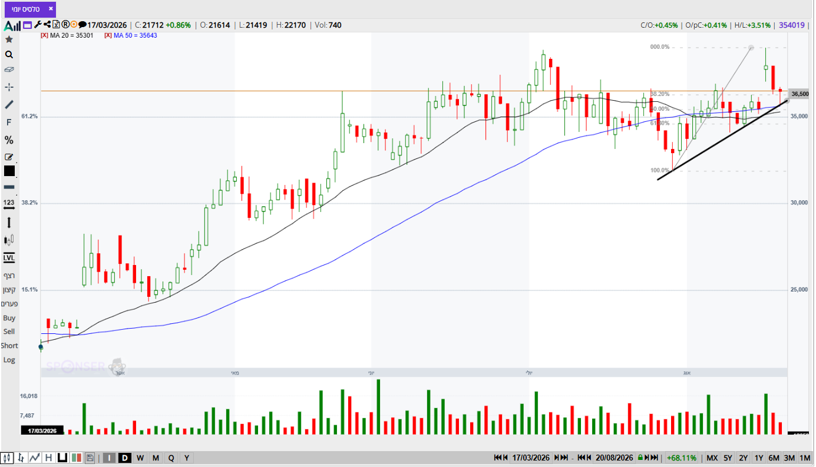Click the 36,500 price level label

coord(800,94)
